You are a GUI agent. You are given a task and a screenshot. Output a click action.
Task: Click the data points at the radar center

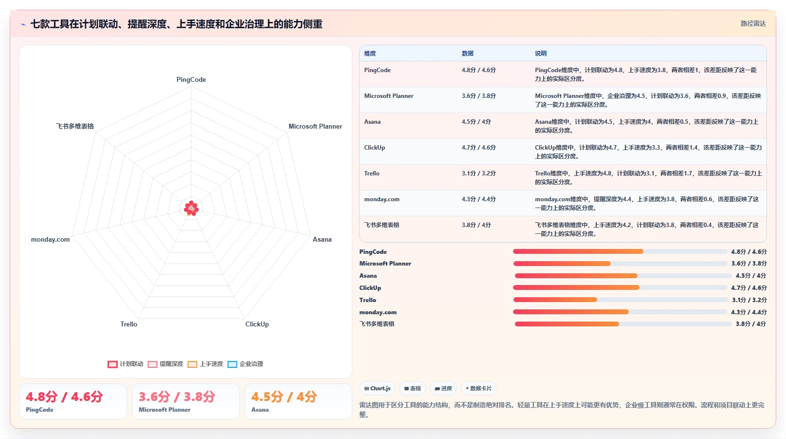(191, 209)
